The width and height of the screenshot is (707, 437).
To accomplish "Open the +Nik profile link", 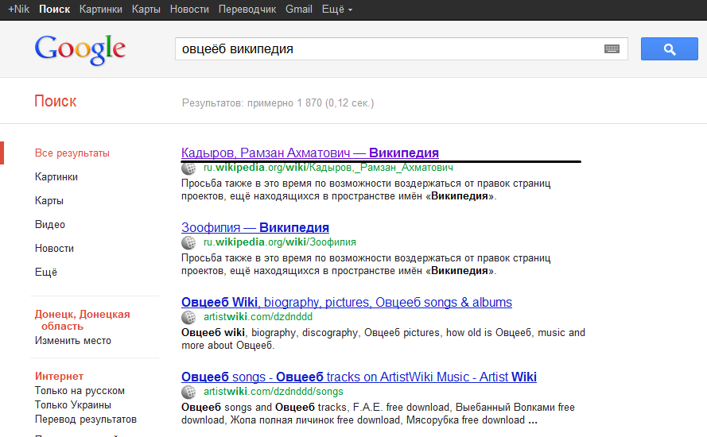I will (18, 10).
